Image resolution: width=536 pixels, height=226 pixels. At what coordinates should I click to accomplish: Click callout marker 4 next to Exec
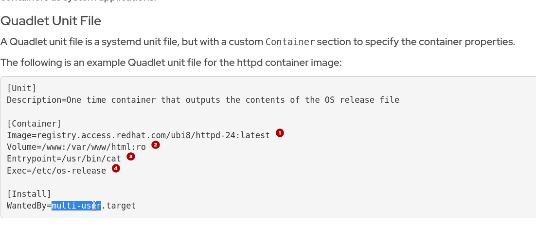115,169
